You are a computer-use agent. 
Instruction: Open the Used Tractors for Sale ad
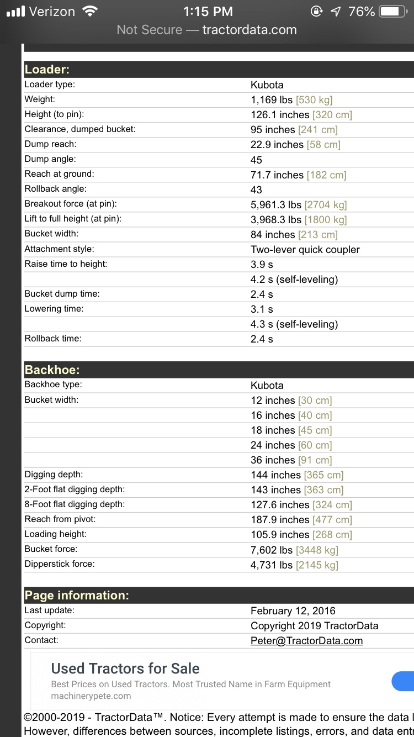tap(125, 668)
